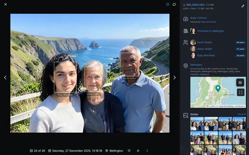Open second thumbnail in top Similar row
The width and height of the screenshot is (249, 155).
point(211,124)
